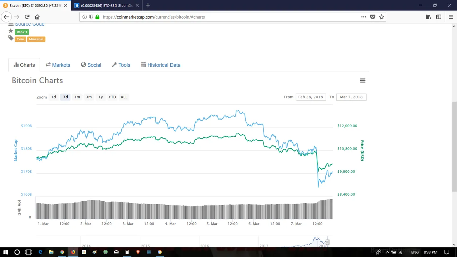The height and width of the screenshot is (257, 457).
Task: Bookmark this page with the star icon
Action: (x=382, y=17)
